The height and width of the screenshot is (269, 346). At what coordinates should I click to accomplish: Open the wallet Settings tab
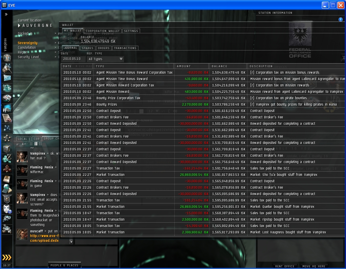pyautogui.click(x=131, y=31)
